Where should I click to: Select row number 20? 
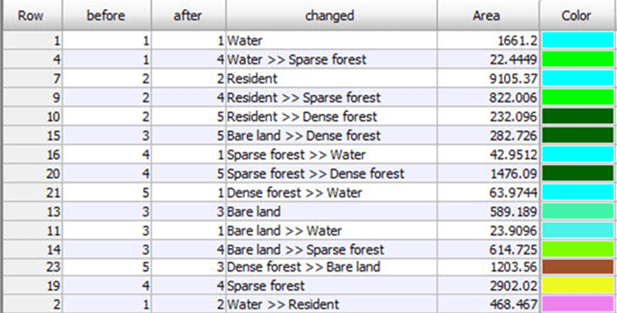pyautogui.click(x=32, y=173)
